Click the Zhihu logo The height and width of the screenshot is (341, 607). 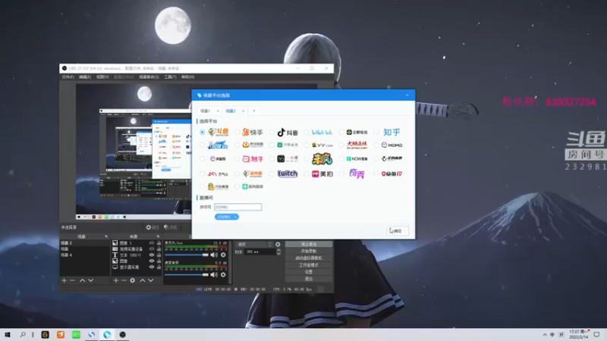click(392, 132)
